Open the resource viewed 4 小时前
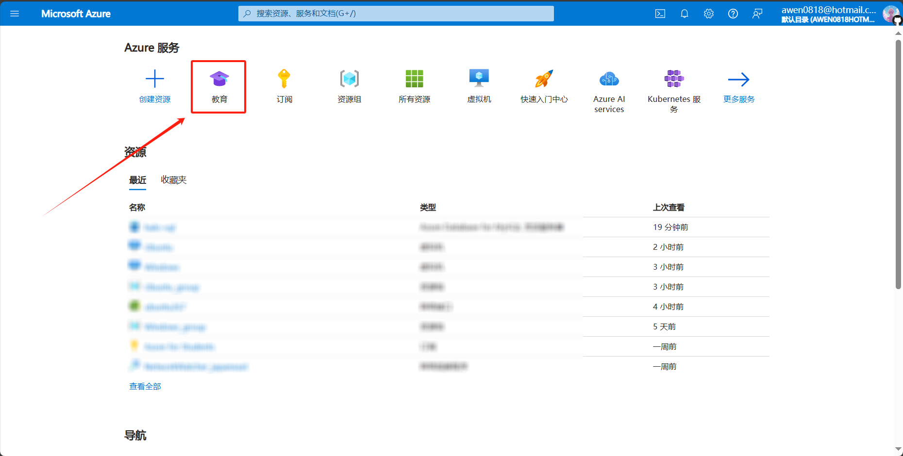The image size is (903, 456). coord(165,307)
